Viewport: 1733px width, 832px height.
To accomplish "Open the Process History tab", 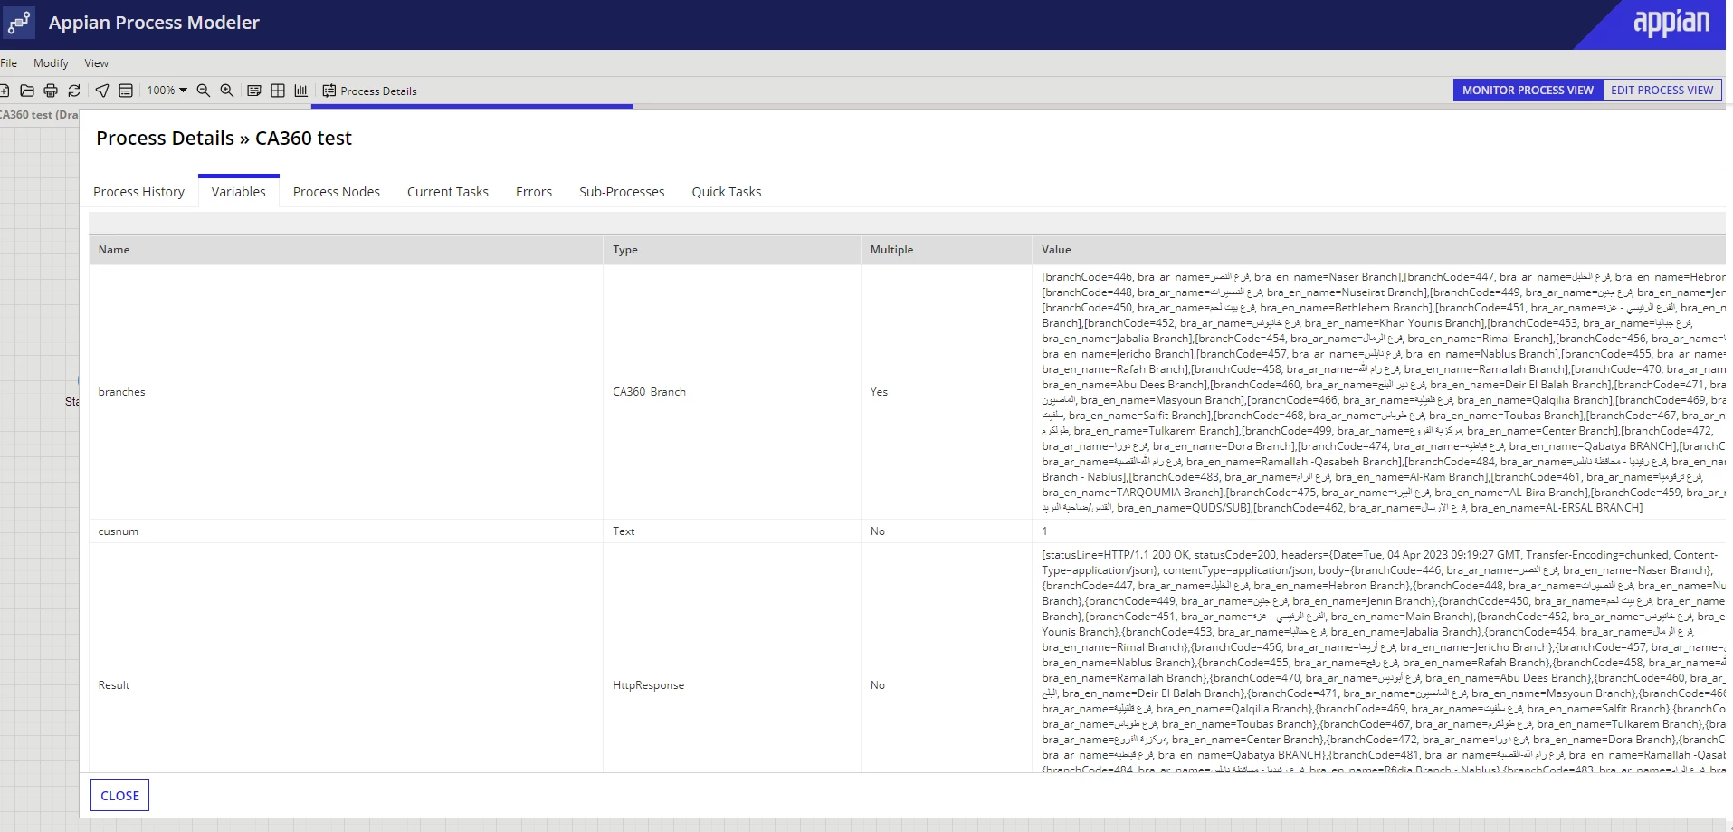I will point(138,192).
